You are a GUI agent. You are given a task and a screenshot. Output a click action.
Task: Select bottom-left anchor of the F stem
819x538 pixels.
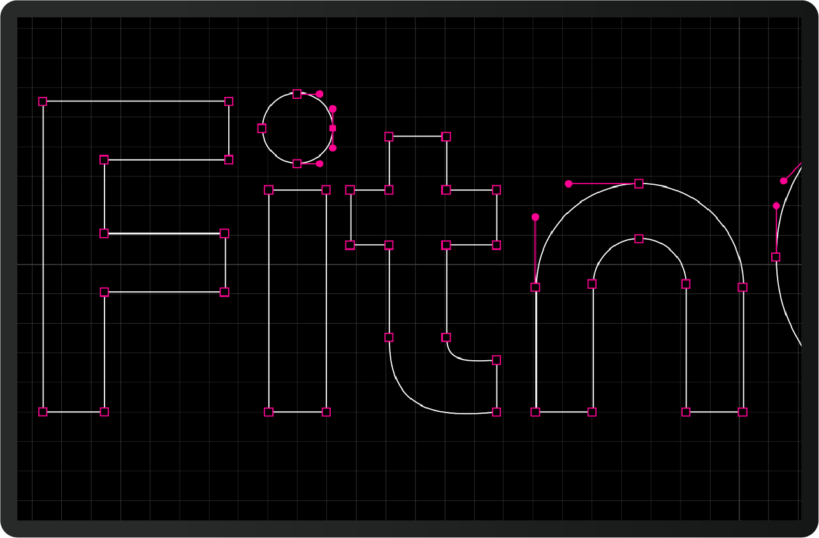coord(43,412)
